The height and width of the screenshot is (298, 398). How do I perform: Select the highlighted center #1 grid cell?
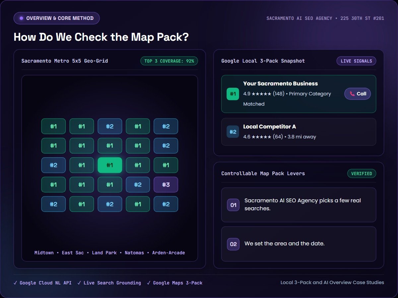pyautogui.click(x=110, y=165)
